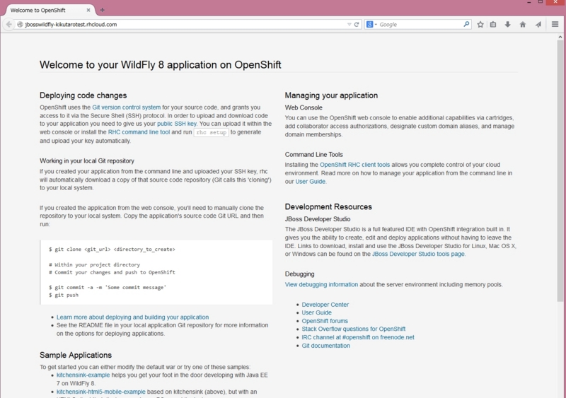Click the paper-plane share icon
Viewport: 566px width, 398px height.
[538, 25]
